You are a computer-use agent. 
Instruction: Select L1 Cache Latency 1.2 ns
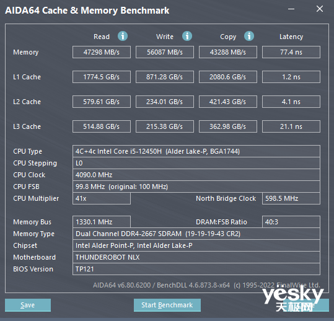(291, 77)
